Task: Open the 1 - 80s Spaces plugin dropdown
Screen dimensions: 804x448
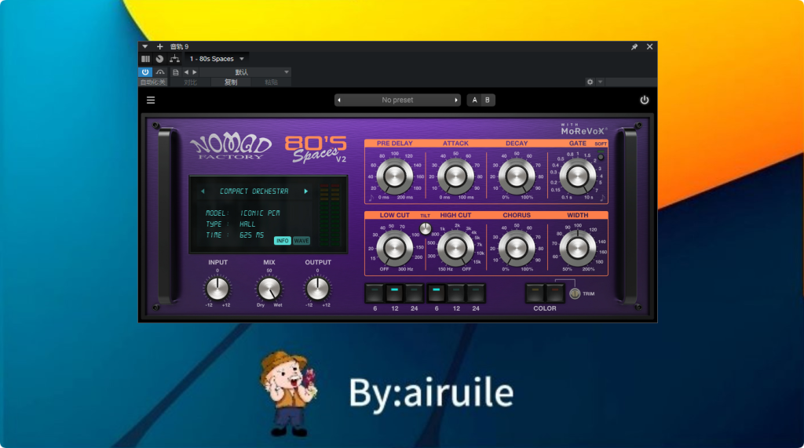Action: pyautogui.click(x=217, y=59)
